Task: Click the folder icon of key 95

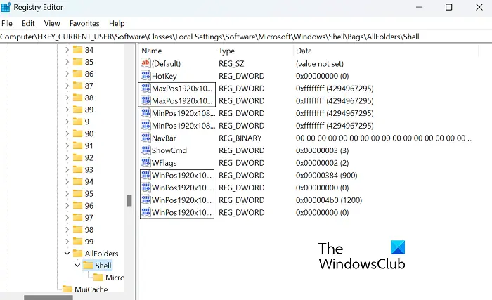Action: click(77, 194)
